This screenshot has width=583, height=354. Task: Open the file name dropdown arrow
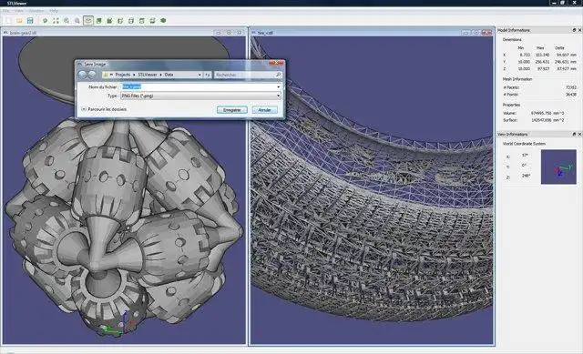pos(279,86)
